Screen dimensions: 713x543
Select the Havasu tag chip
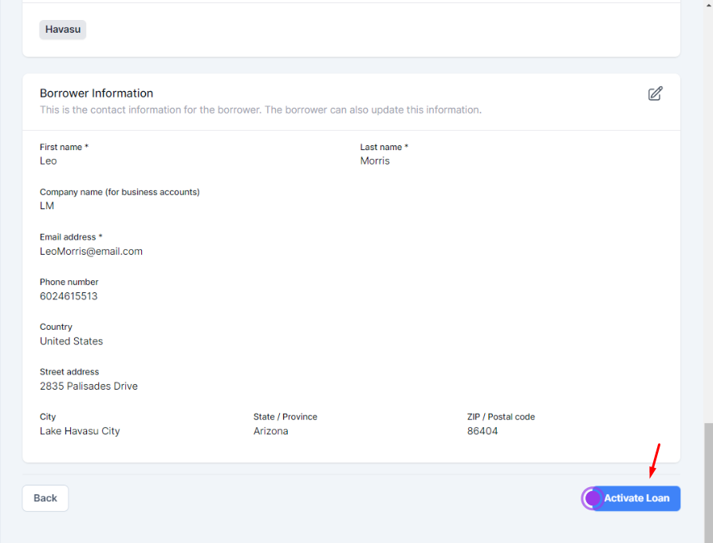(x=62, y=30)
